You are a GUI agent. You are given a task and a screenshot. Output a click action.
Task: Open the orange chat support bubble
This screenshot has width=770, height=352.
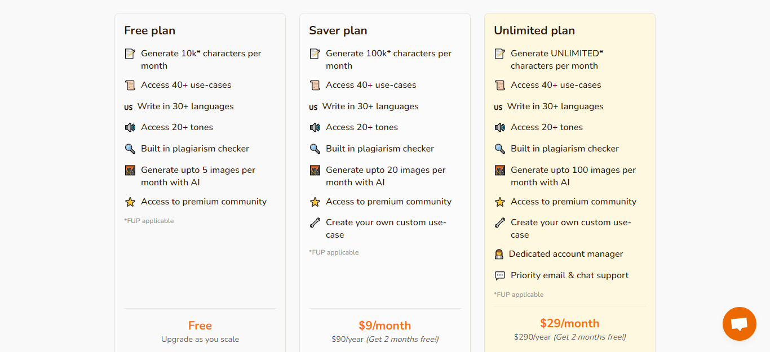tap(739, 324)
